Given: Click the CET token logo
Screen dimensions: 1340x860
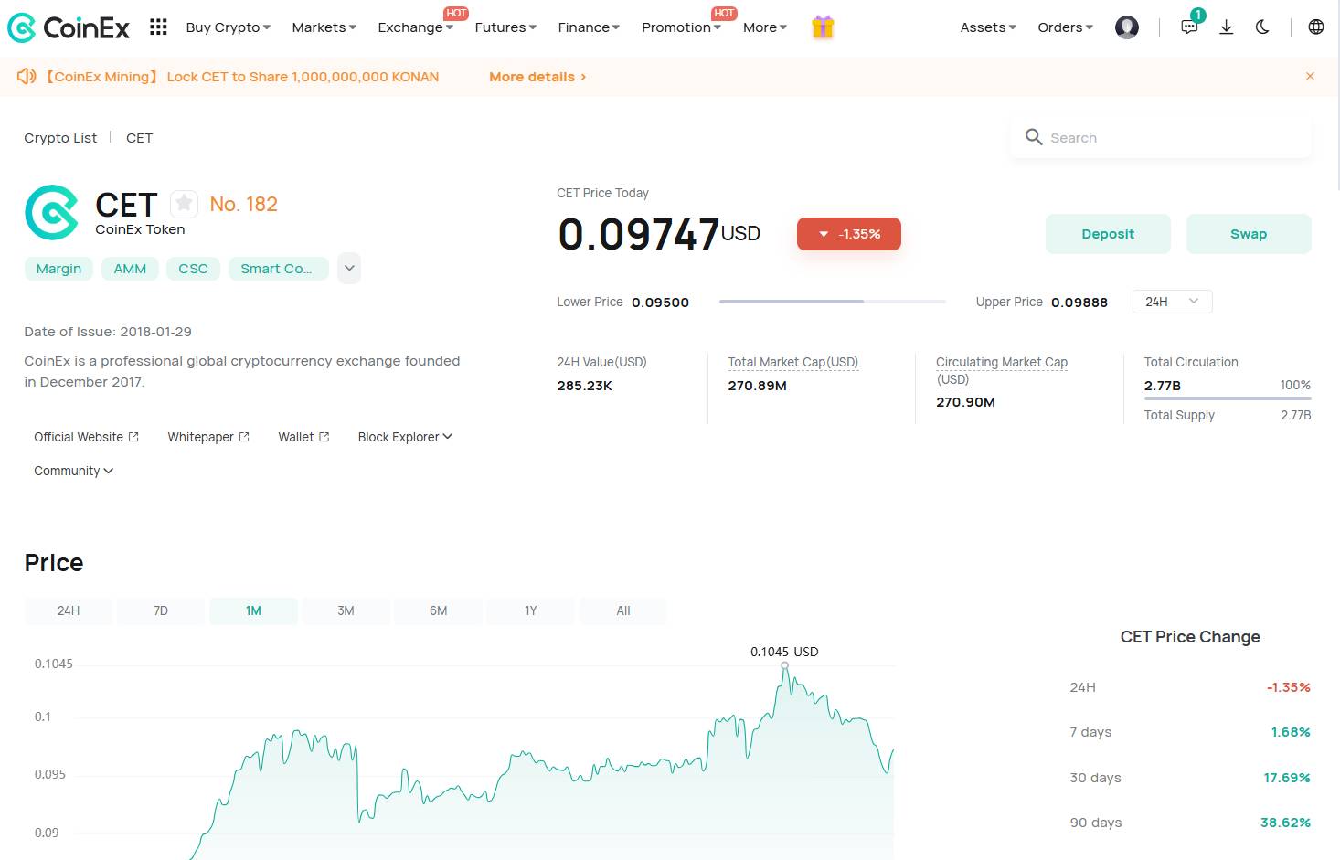Looking at the screenshot, I should click(x=51, y=212).
